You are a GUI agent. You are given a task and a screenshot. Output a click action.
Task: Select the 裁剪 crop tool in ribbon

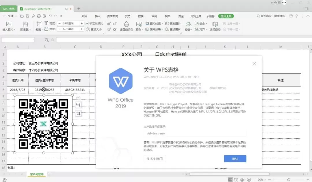[39, 26]
